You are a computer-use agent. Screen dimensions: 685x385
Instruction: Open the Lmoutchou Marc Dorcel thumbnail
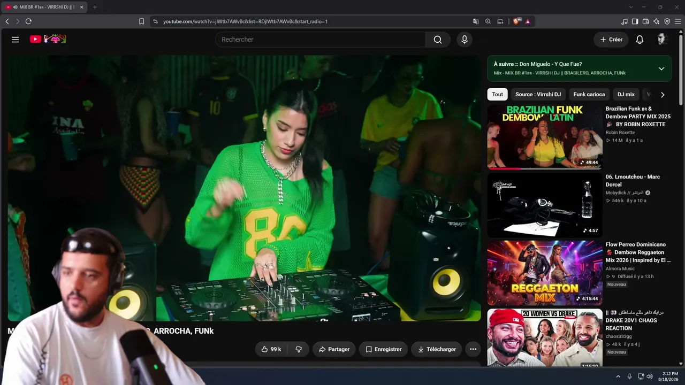545,205
